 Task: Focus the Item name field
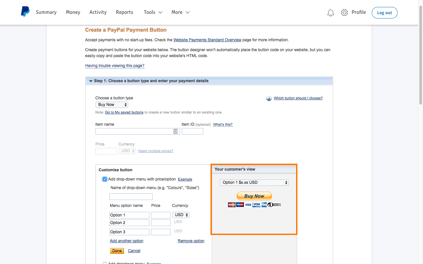point(138,131)
